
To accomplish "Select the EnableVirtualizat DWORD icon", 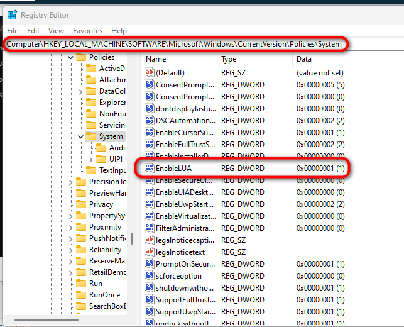I will pos(150,216).
